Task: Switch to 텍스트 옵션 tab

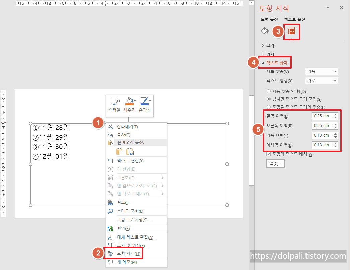Action: click(295, 19)
